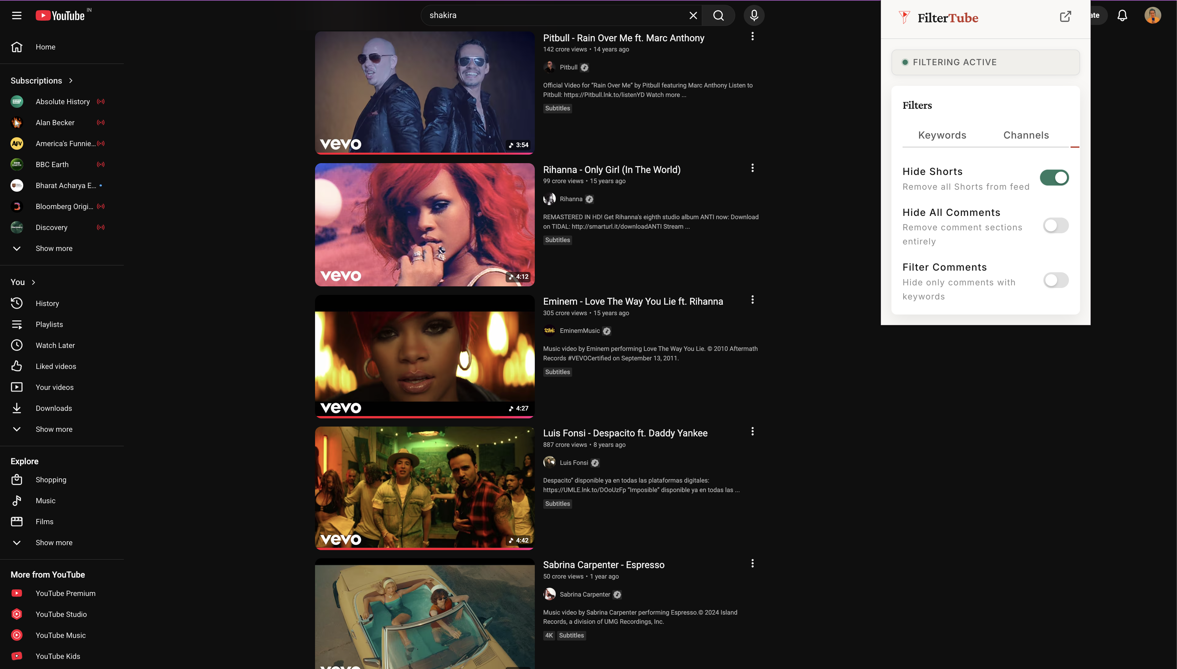Open the hamburger navigation menu
The height and width of the screenshot is (669, 1177).
coord(16,15)
